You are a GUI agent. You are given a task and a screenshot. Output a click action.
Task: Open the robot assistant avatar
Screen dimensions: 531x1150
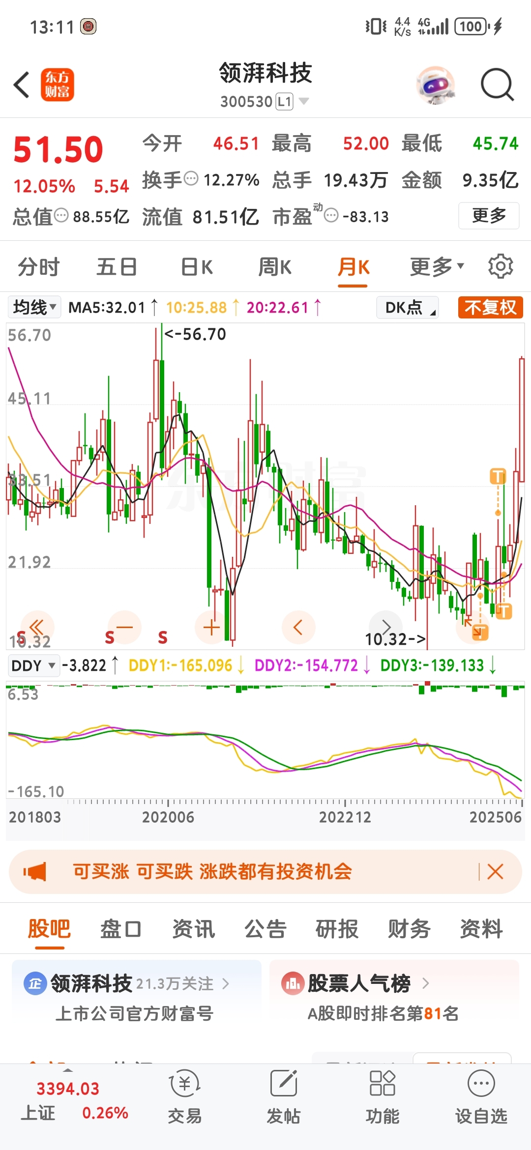[x=436, y=85]
